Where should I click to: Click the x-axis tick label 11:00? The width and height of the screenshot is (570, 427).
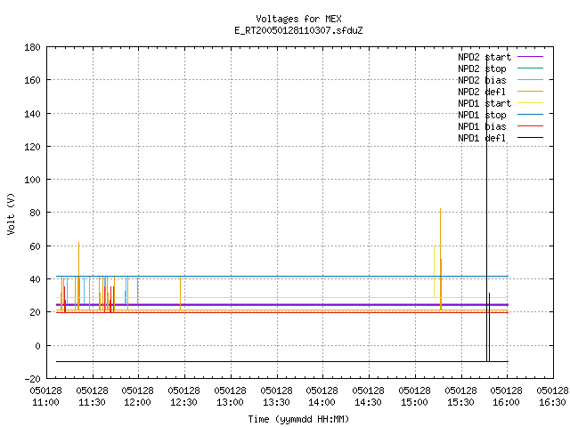tap(45, 402)
